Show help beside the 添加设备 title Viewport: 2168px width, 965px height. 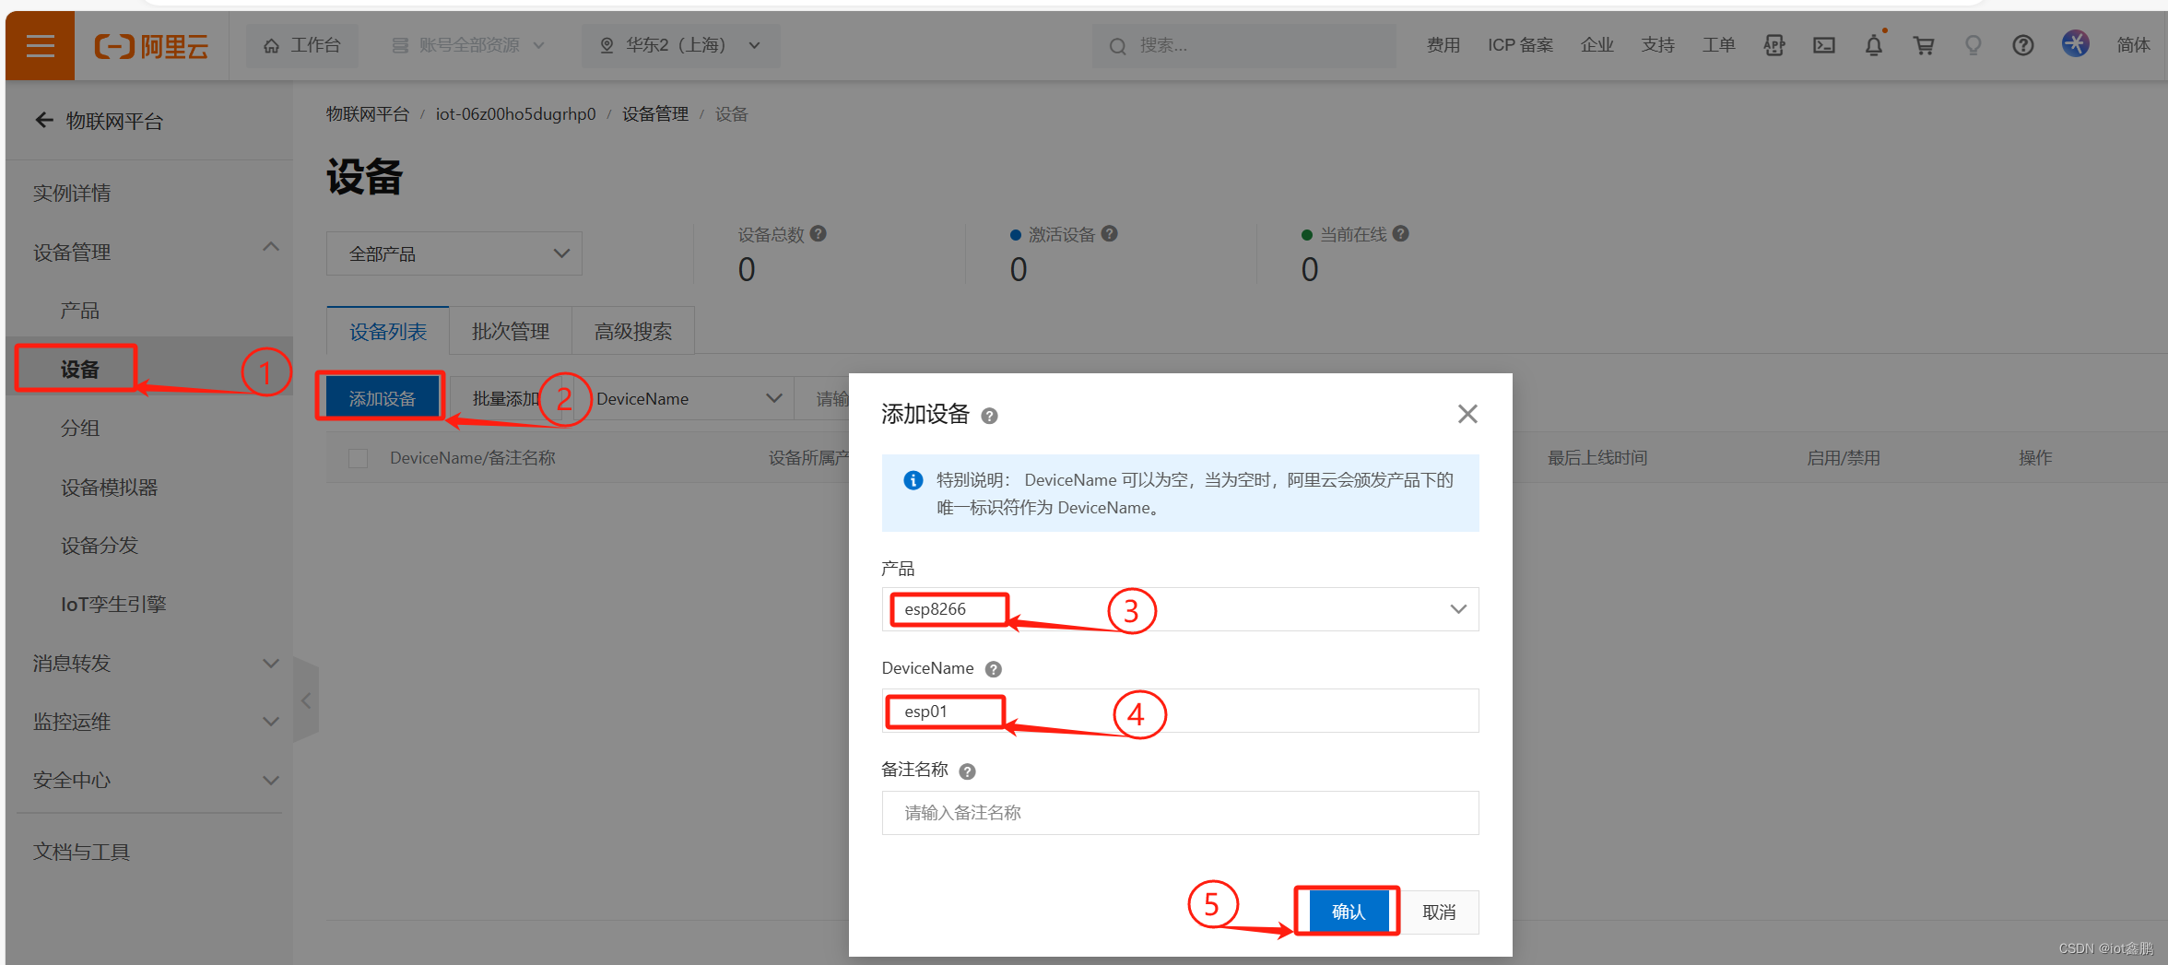[989, 416]
